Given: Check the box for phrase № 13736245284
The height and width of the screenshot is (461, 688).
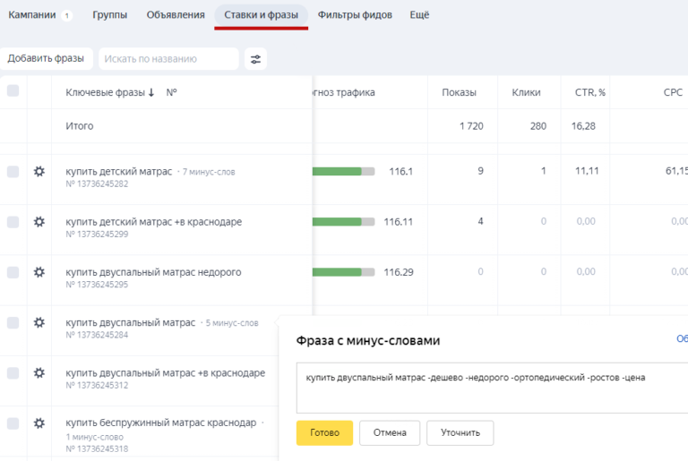Looking at the screenshot, I should coord(13,323).
